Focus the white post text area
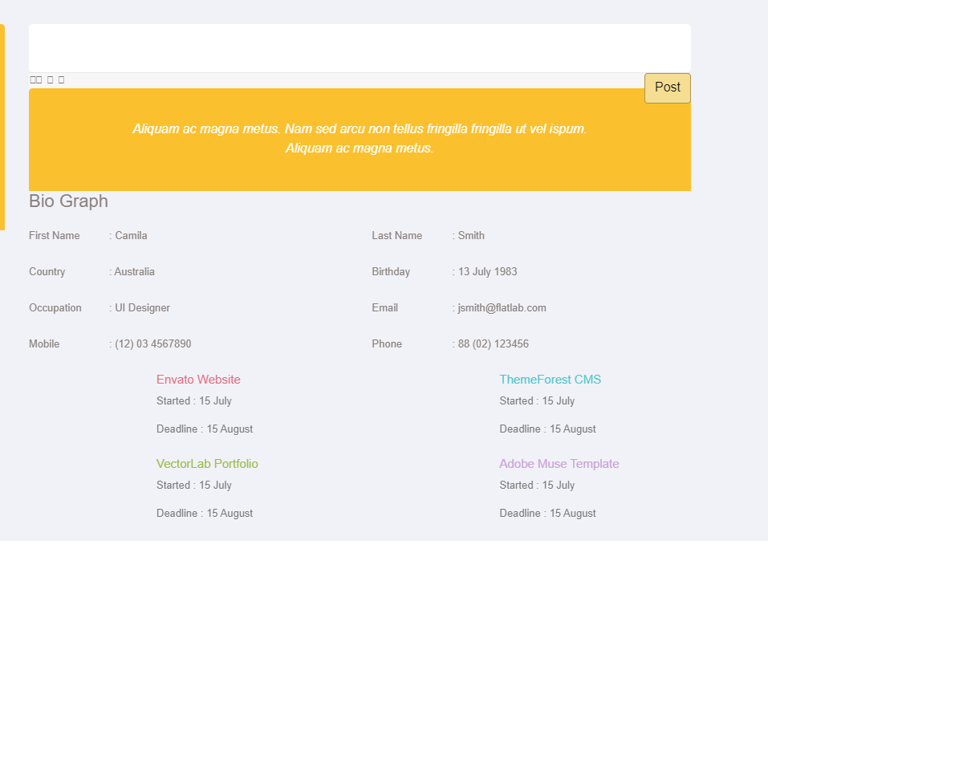Viewport: 963px width, 764px height. 360,48
